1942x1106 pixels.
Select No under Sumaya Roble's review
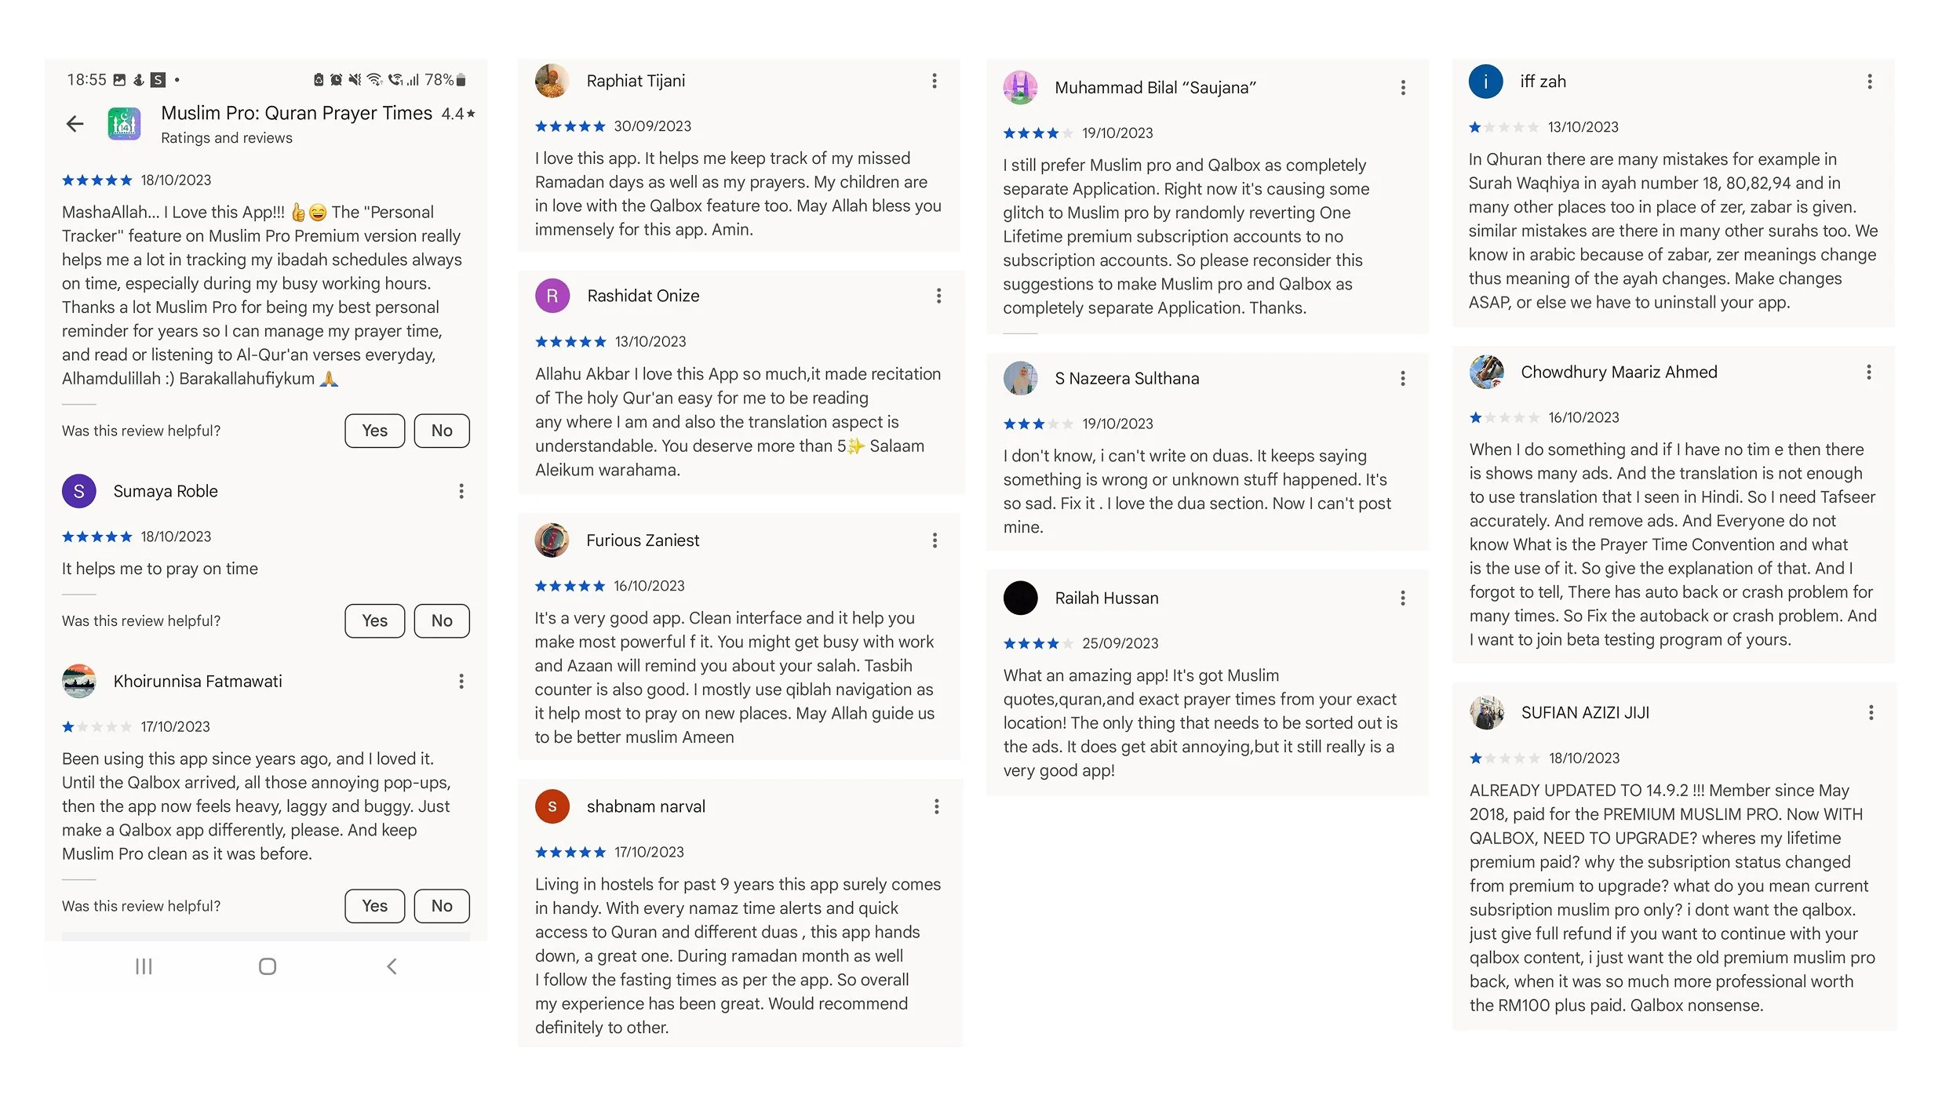pos(442,620)
